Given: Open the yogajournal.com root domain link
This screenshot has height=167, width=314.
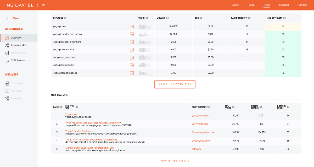Looking at the screenshot, I should coord(200,115).
